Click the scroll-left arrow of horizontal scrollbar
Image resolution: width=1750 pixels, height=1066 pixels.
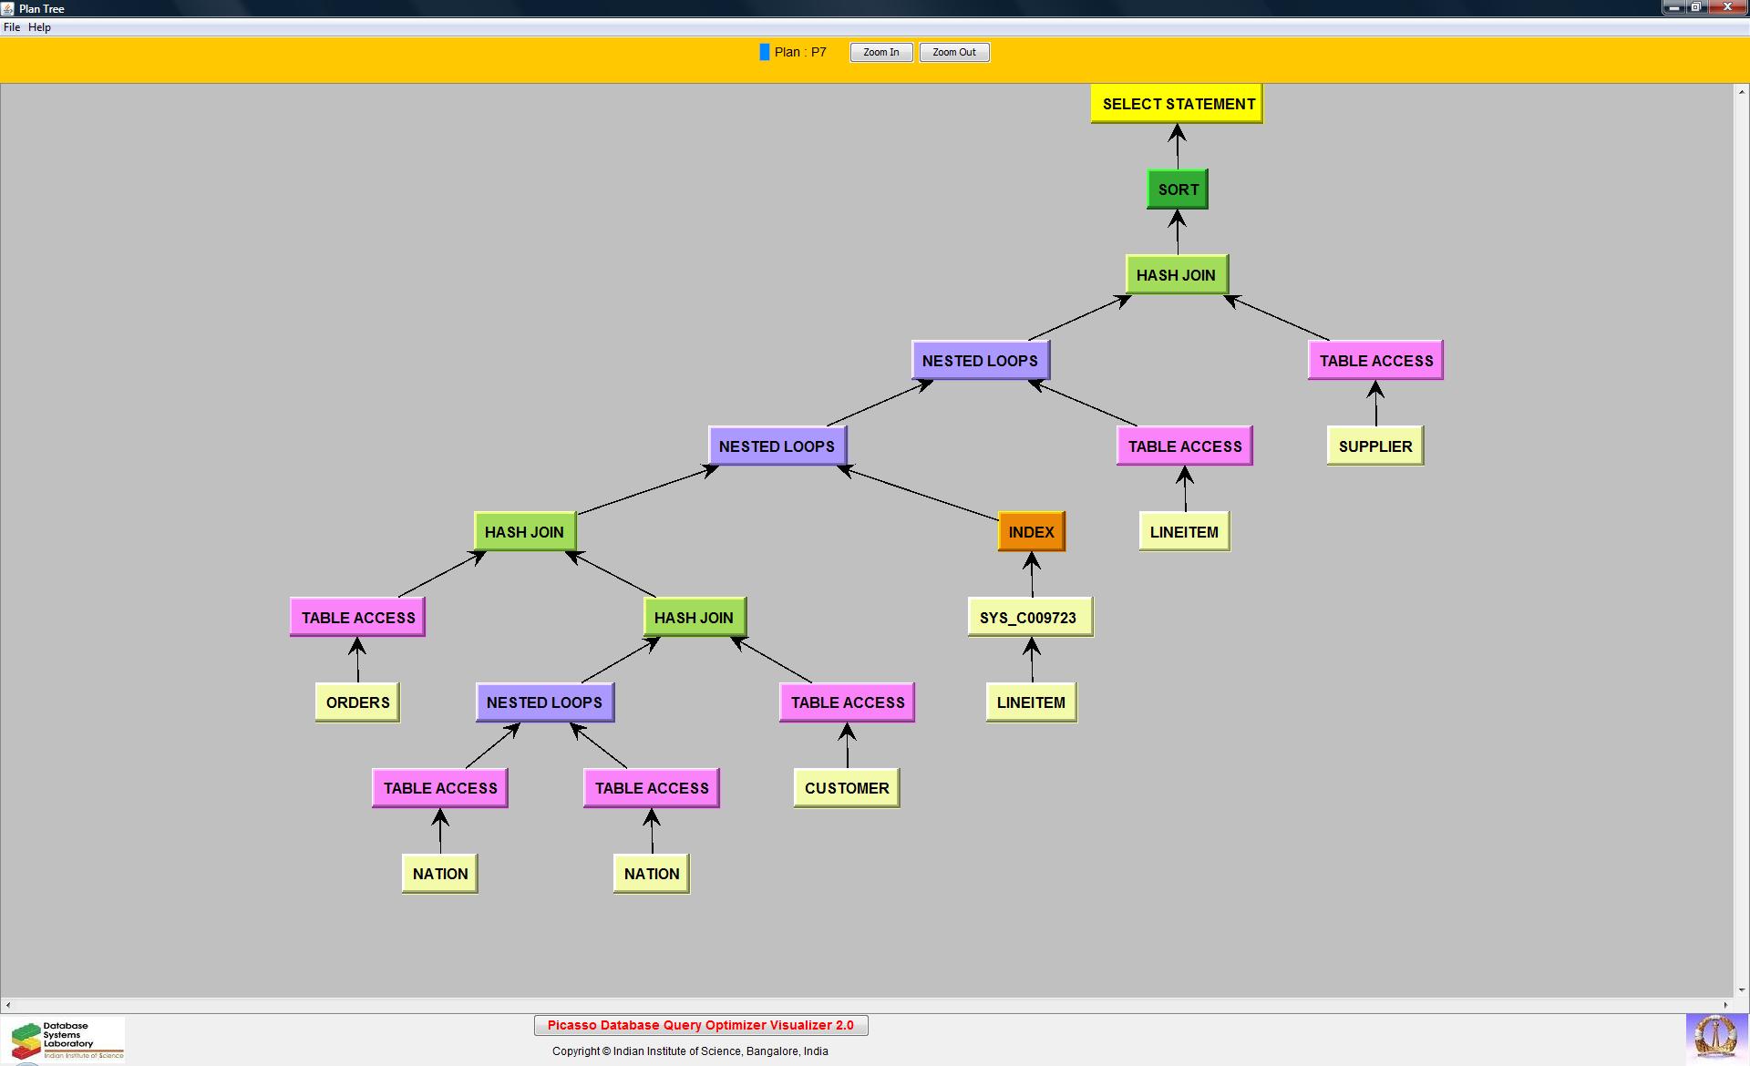coord(8,1005)
